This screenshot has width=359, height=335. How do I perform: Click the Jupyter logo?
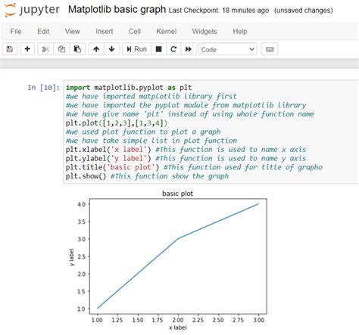click(32, 10)
